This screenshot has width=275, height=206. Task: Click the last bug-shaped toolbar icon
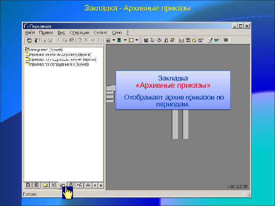pyautogui.click(x=226, y=40)
